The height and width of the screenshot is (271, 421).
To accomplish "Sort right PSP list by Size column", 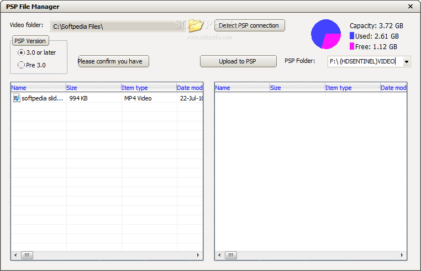I will [x=297, y=88].
